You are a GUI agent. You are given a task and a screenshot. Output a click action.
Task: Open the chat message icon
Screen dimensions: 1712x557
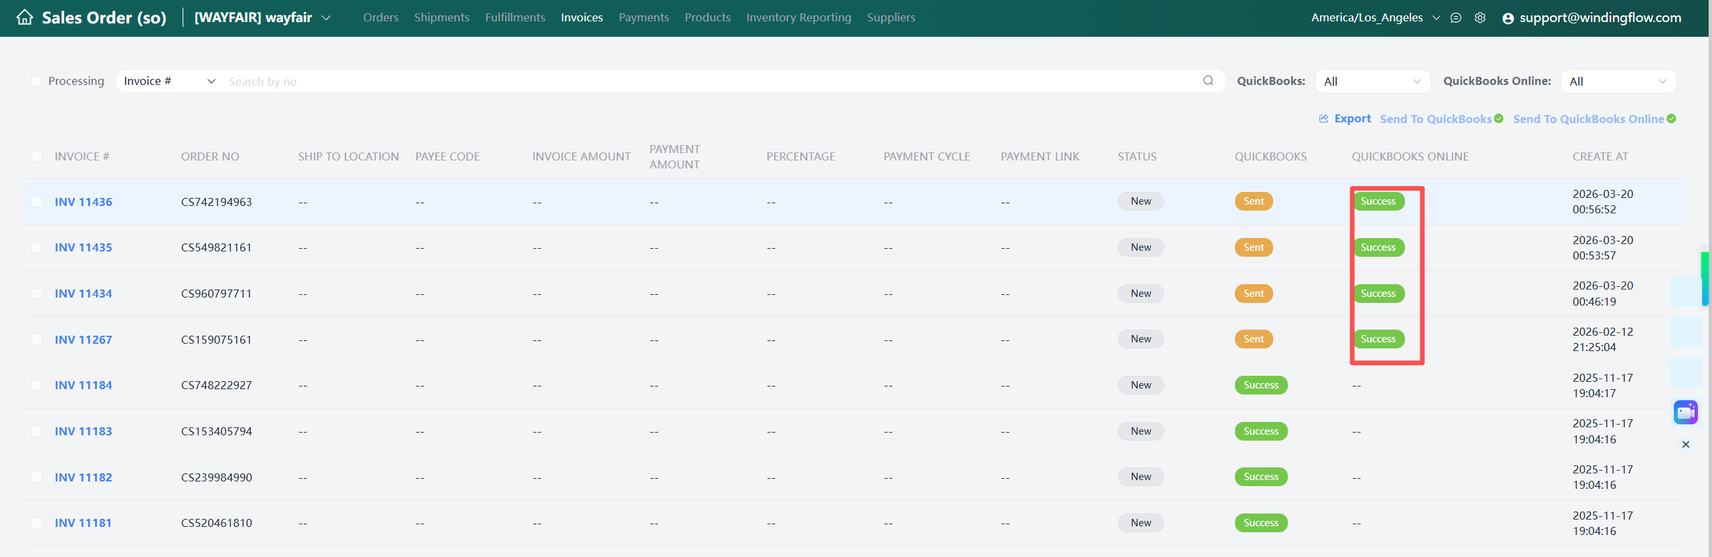(x=1456, y=18)
